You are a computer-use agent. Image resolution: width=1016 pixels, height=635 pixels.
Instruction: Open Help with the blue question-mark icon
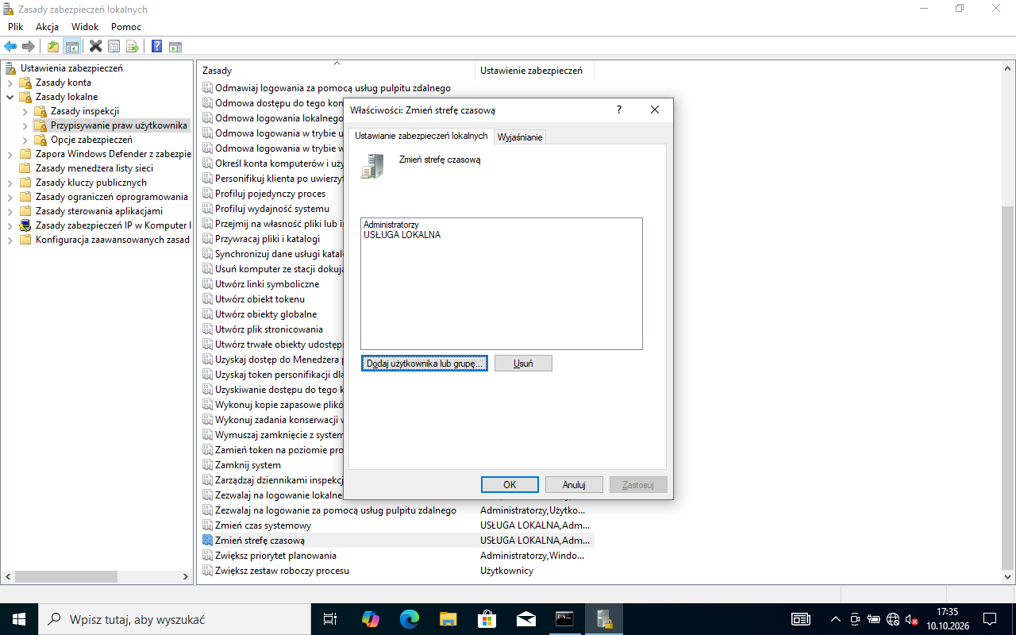pos(157,47)
